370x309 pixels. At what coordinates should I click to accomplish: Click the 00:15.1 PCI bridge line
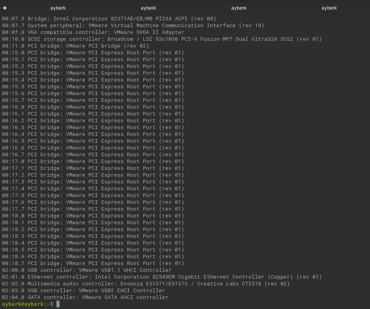pos(93,60)
